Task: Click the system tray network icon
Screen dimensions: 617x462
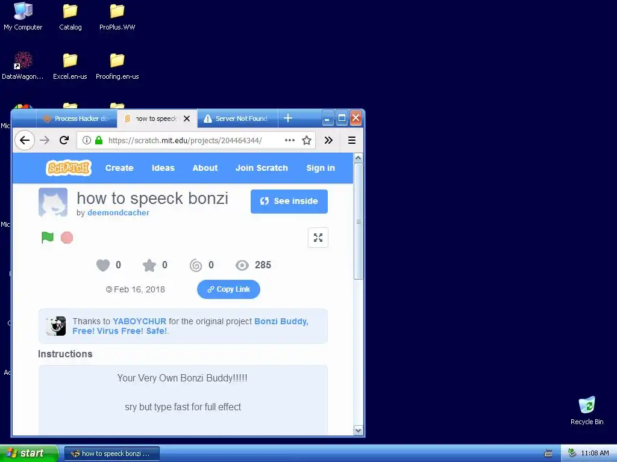Action: click(572, 453)
